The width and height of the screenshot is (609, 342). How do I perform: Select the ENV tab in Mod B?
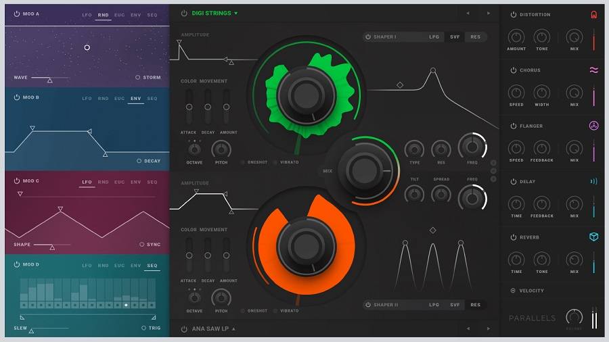click(x=136, y=99)
